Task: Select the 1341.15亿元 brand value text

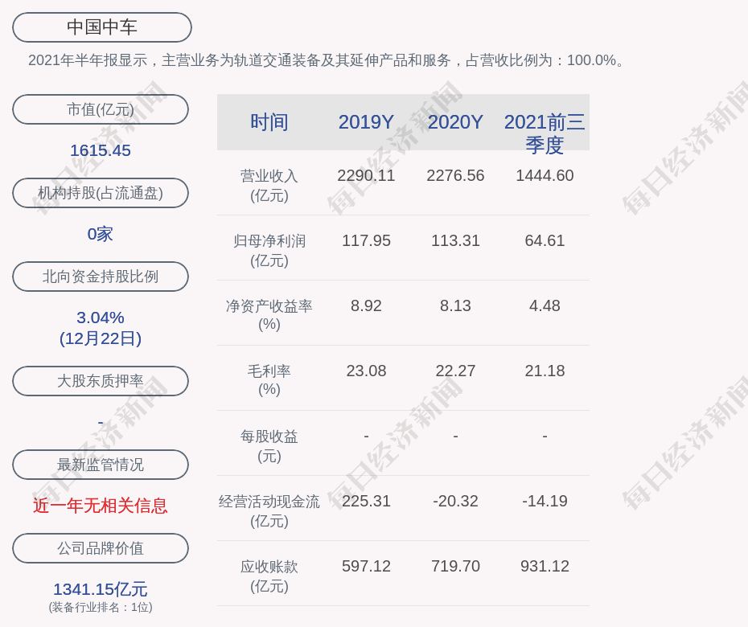Action: tap(101, 589)
